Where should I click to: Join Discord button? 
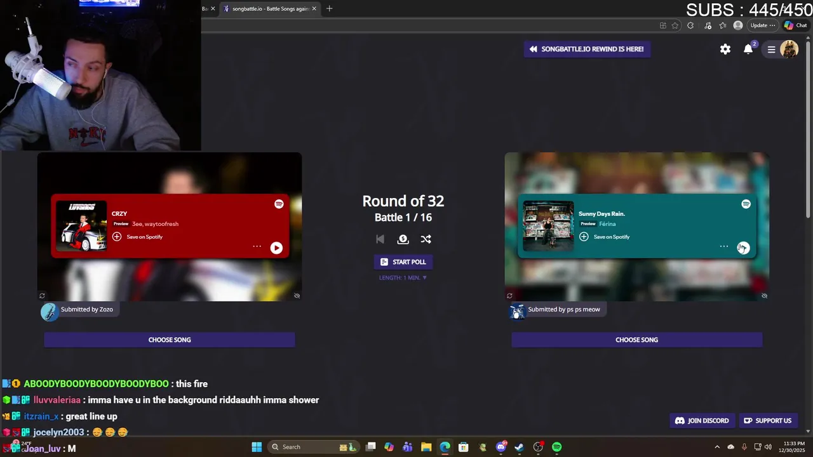pyautogui.click(x=702, y=421)
